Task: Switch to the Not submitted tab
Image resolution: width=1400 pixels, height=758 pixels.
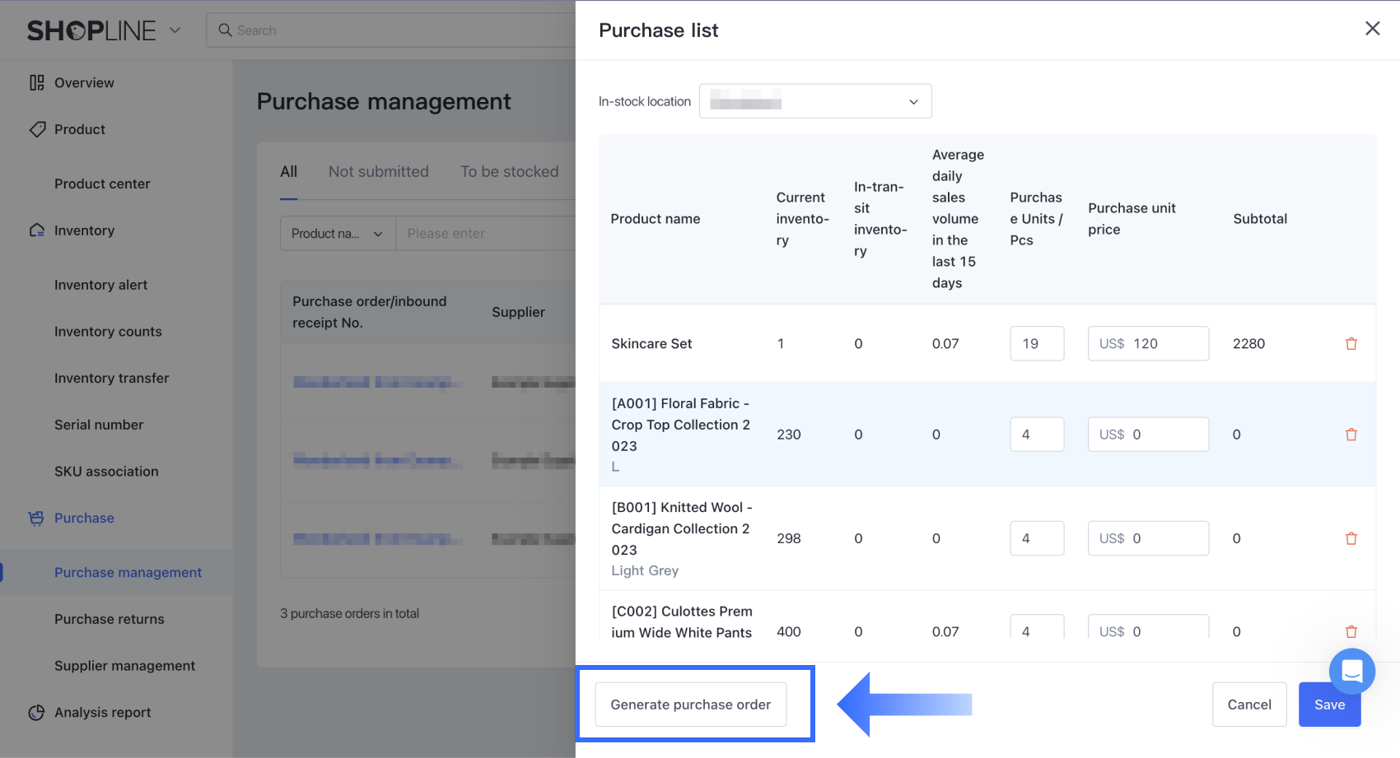Action: pos(378,171)
